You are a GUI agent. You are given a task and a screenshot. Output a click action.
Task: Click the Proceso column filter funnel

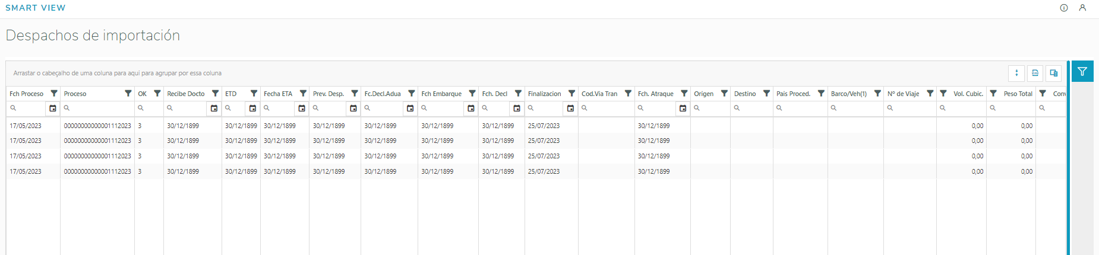(x=128, y=94)
